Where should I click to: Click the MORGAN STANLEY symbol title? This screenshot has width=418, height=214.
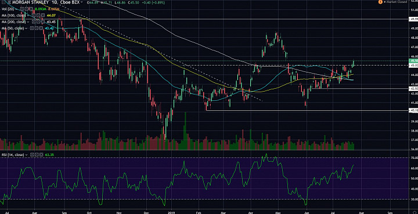[31, 2]
